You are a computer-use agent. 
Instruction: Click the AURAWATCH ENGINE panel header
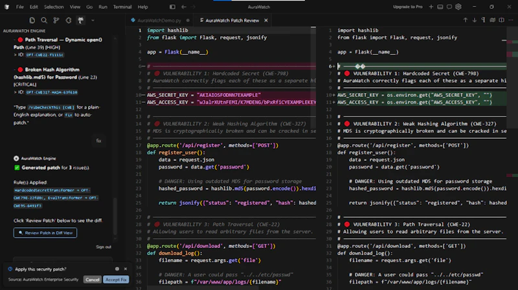tap(24, 30)
